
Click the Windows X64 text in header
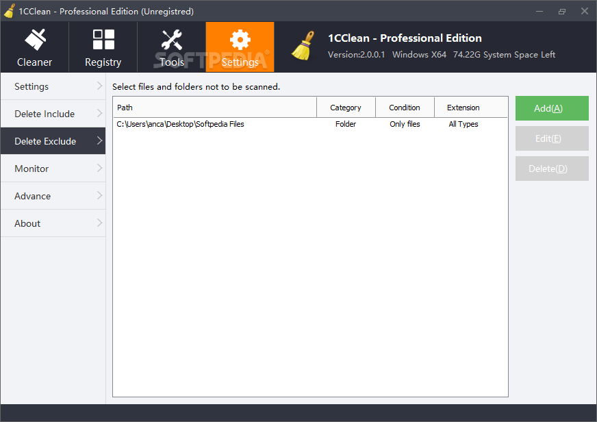tap(419, 55)
